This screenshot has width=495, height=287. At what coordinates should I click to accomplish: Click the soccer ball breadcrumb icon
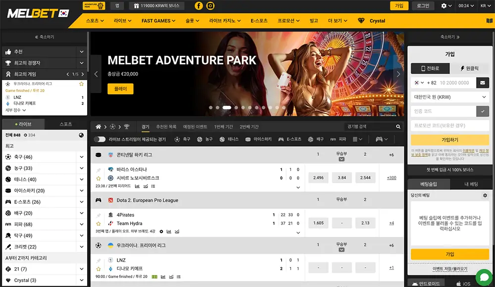[x=113, y=127]
